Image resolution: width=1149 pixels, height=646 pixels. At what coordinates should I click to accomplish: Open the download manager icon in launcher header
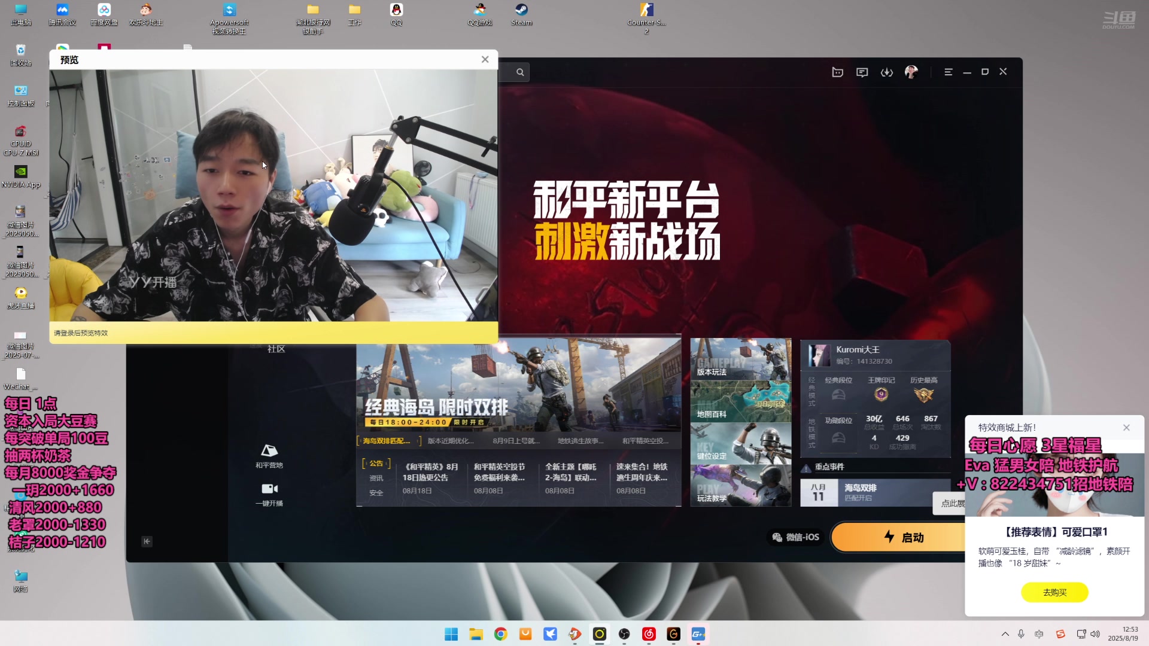(x=887, y=72)
